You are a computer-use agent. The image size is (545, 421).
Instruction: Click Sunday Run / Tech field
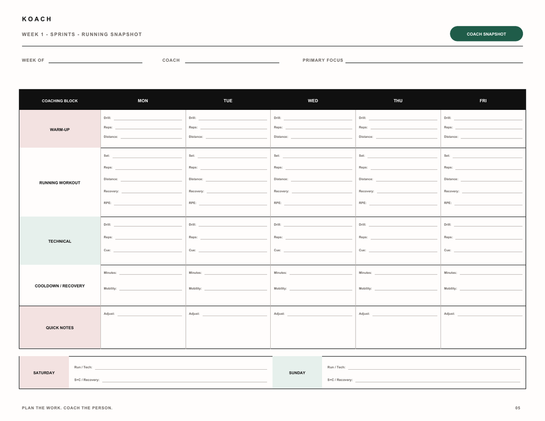coord(434,367)
